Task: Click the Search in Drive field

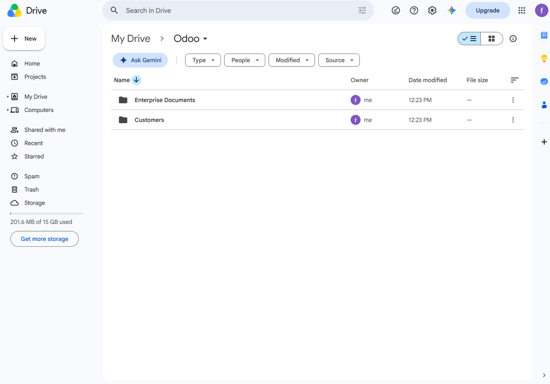Action: (x=238, y=11)
